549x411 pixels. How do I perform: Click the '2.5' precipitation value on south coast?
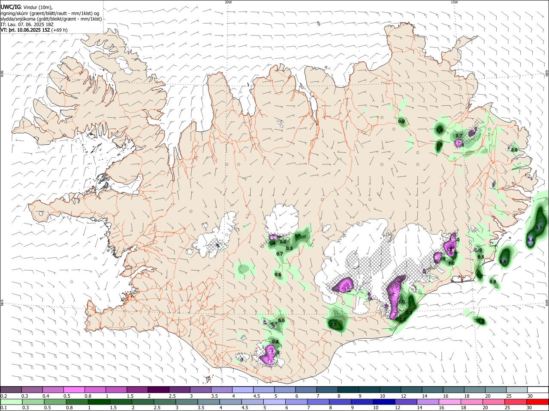(333, 325)
